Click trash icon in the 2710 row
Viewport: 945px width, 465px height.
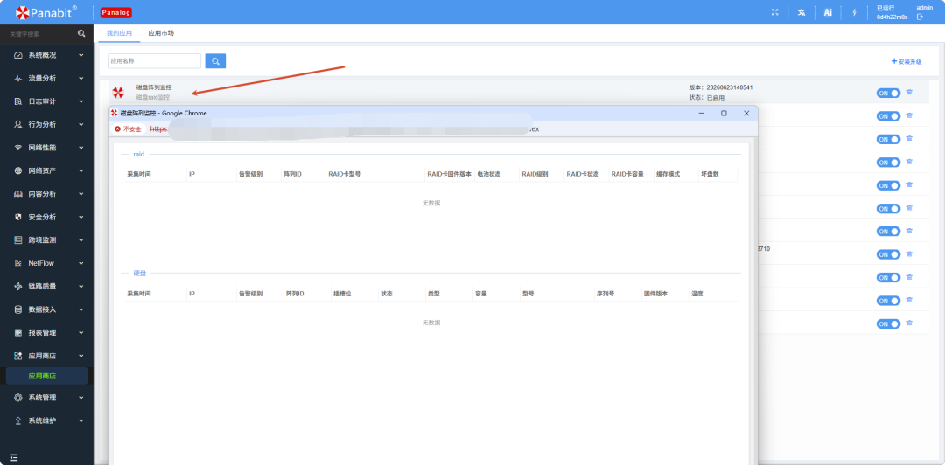[910, 253]
